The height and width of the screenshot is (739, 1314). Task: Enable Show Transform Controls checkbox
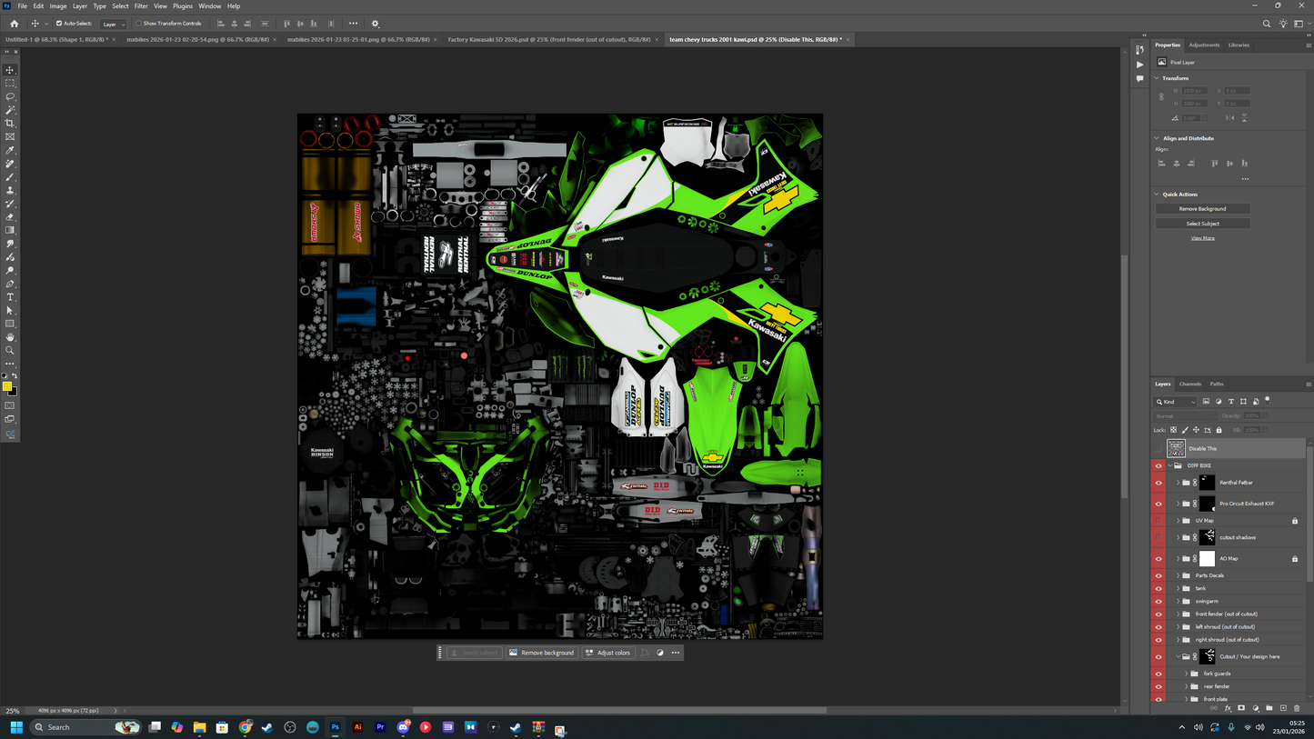click(138, 24)
